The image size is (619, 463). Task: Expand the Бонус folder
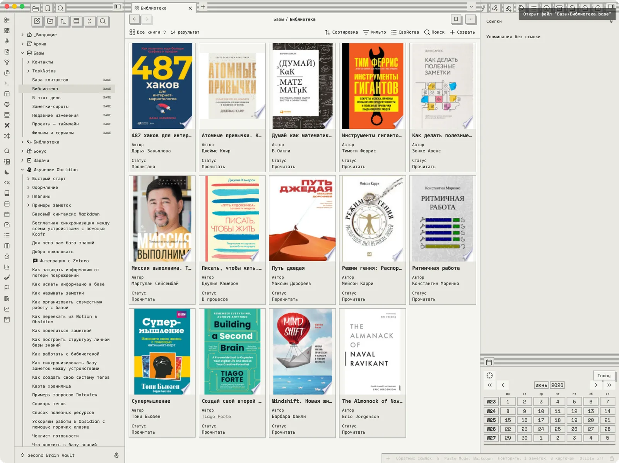coord(22,151)
